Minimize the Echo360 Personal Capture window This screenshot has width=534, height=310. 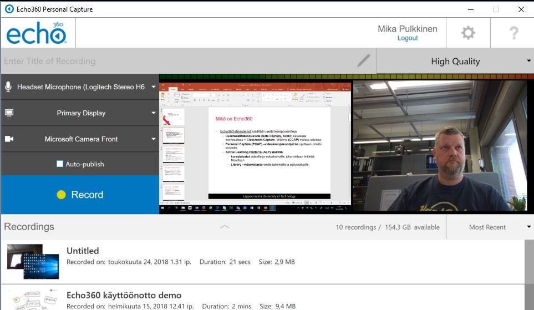(x=471, y=9)
